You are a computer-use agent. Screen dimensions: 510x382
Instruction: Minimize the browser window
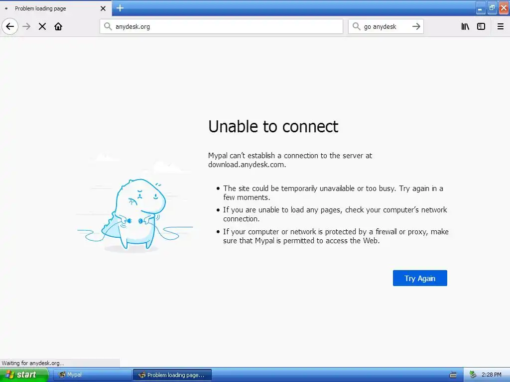click(480, 8)
